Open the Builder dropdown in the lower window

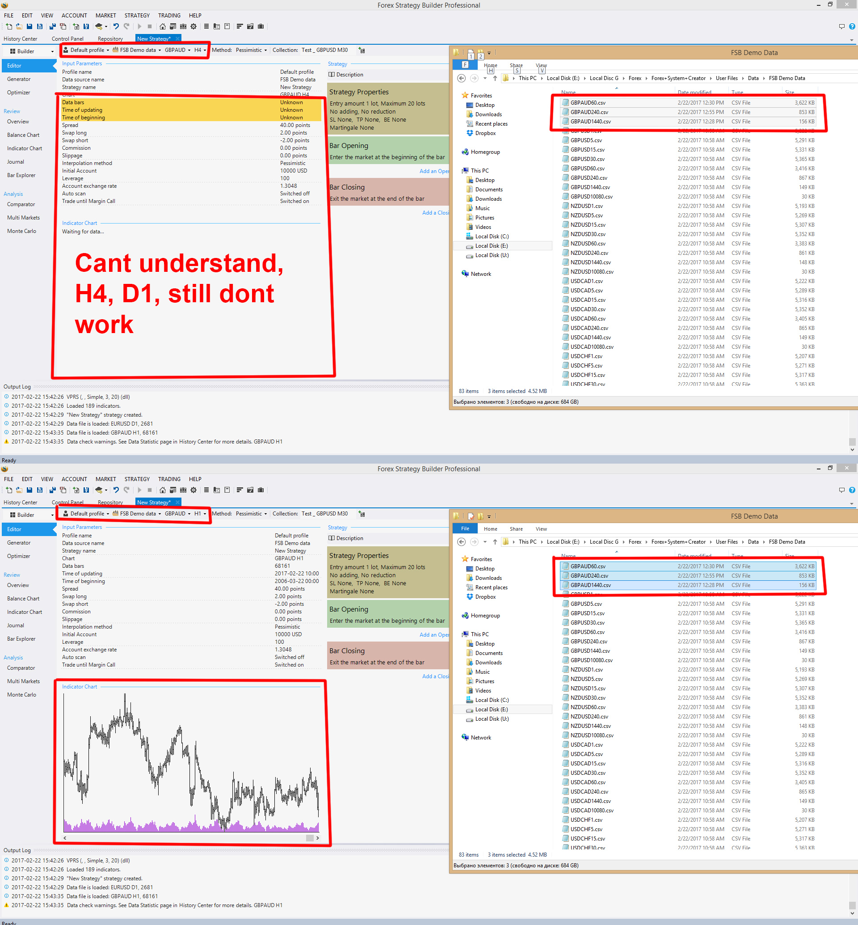[32, 515]
